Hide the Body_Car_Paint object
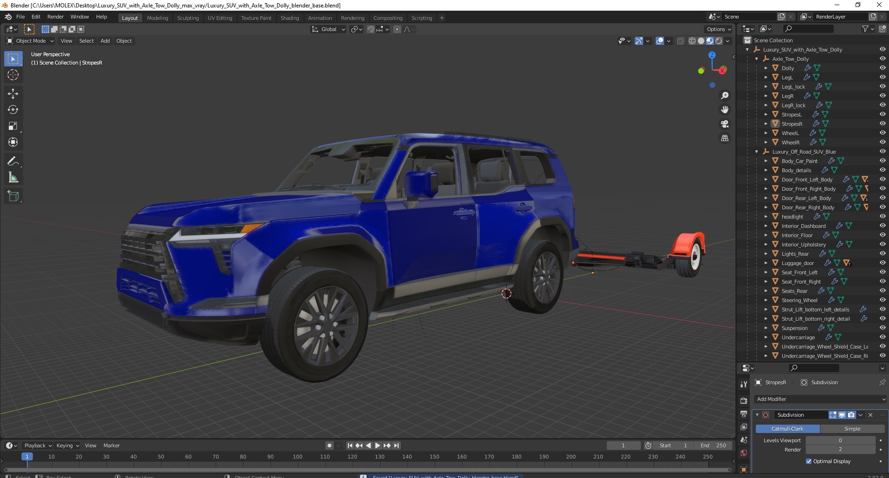Viewport: 889px width, 478px height. click(x=883, y=161)
